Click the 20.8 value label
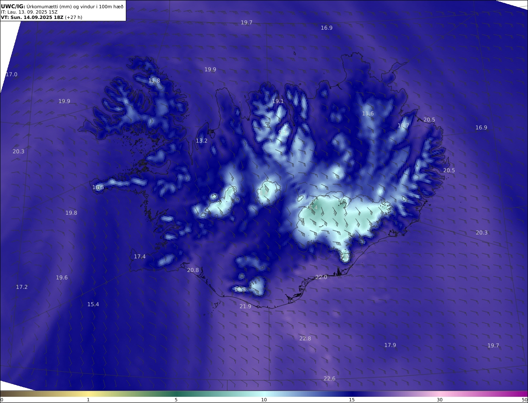The width and height of the screenshot is (528, 403). (x=193, y=270)
